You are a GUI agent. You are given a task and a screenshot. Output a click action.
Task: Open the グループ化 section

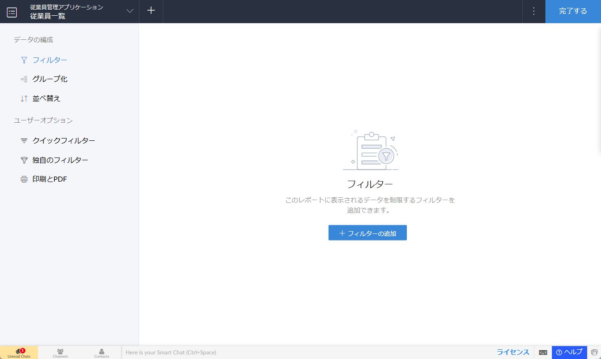click(50, 79)
